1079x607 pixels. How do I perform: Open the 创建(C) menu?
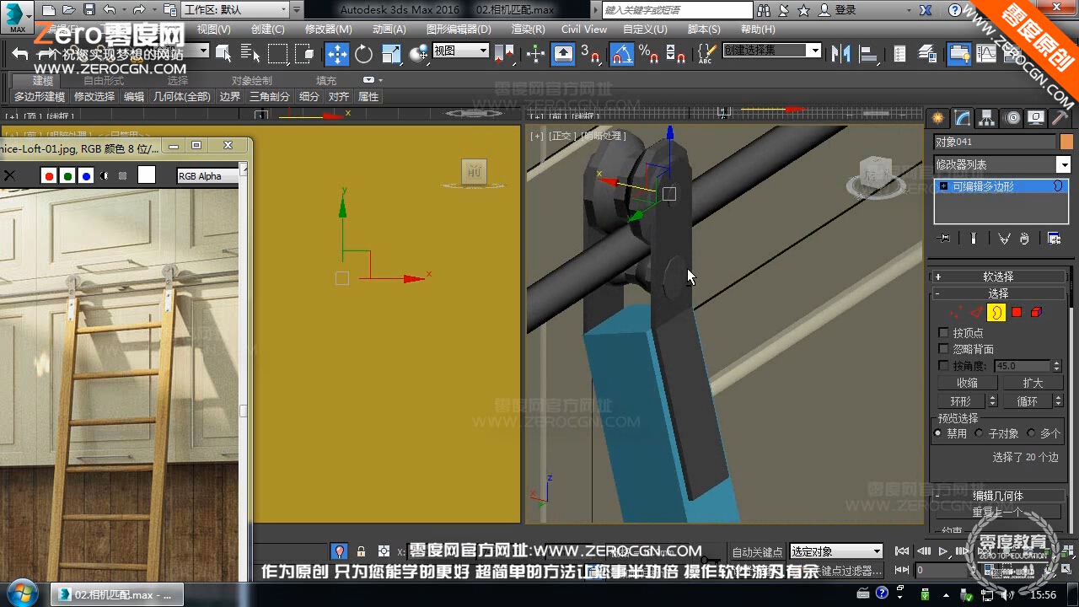(x=268, y=29)
